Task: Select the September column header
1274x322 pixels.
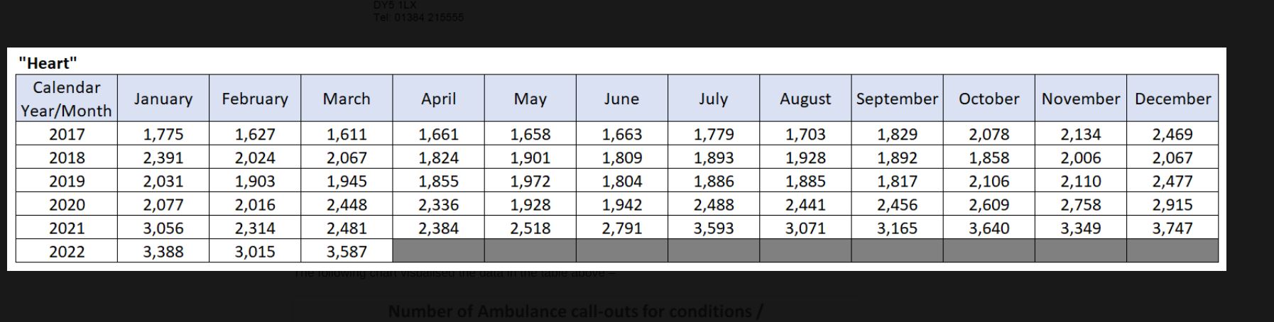Action: 897,99
